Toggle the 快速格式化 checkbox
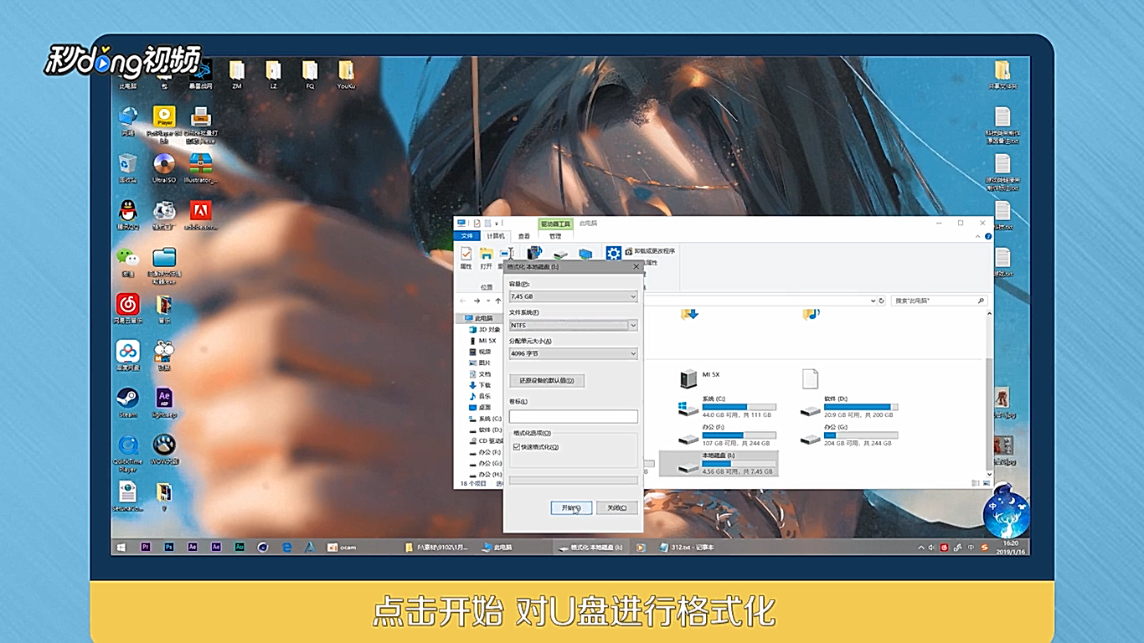 tap(517, 447)
